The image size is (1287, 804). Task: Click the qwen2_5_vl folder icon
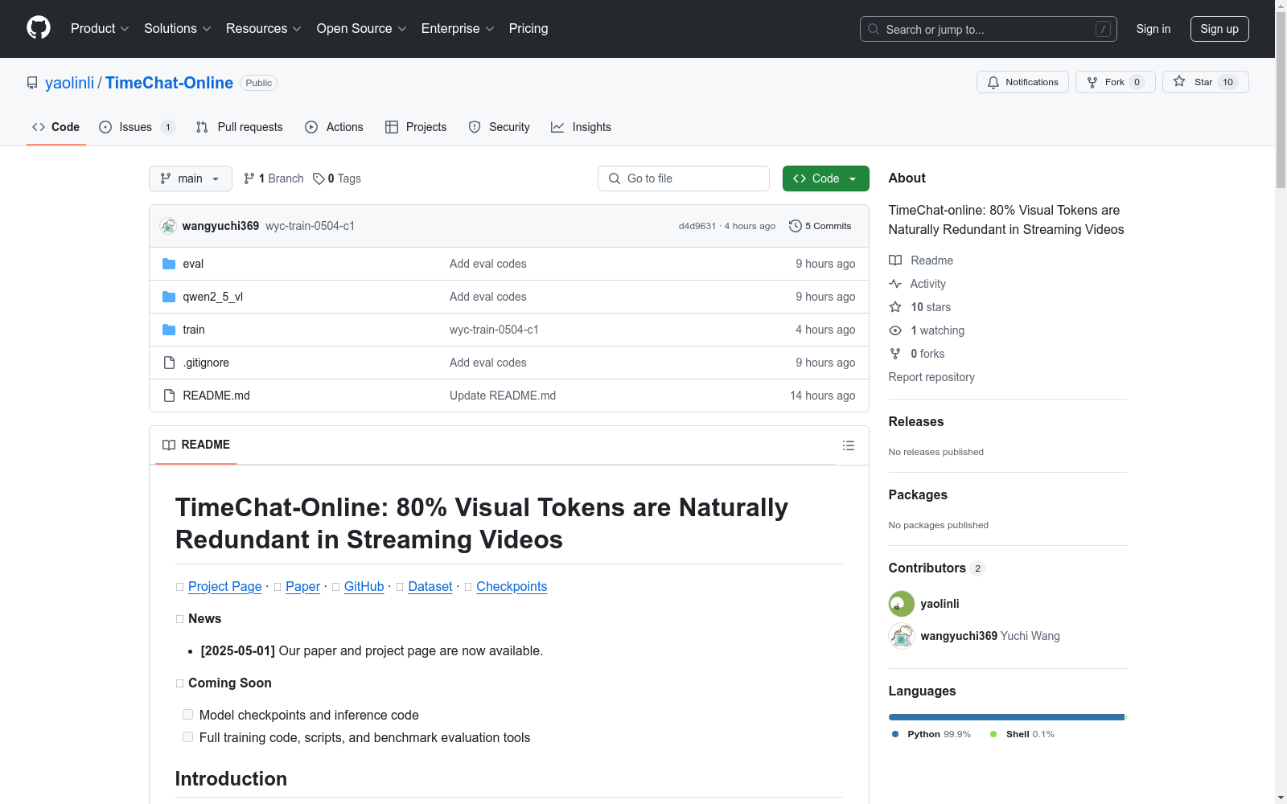[x=169, y=297]
